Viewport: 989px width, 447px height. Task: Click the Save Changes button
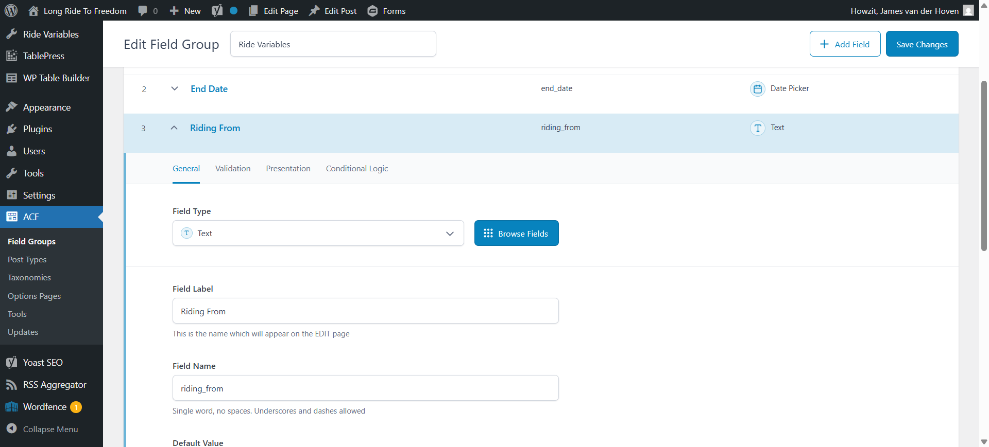point(922,44)
